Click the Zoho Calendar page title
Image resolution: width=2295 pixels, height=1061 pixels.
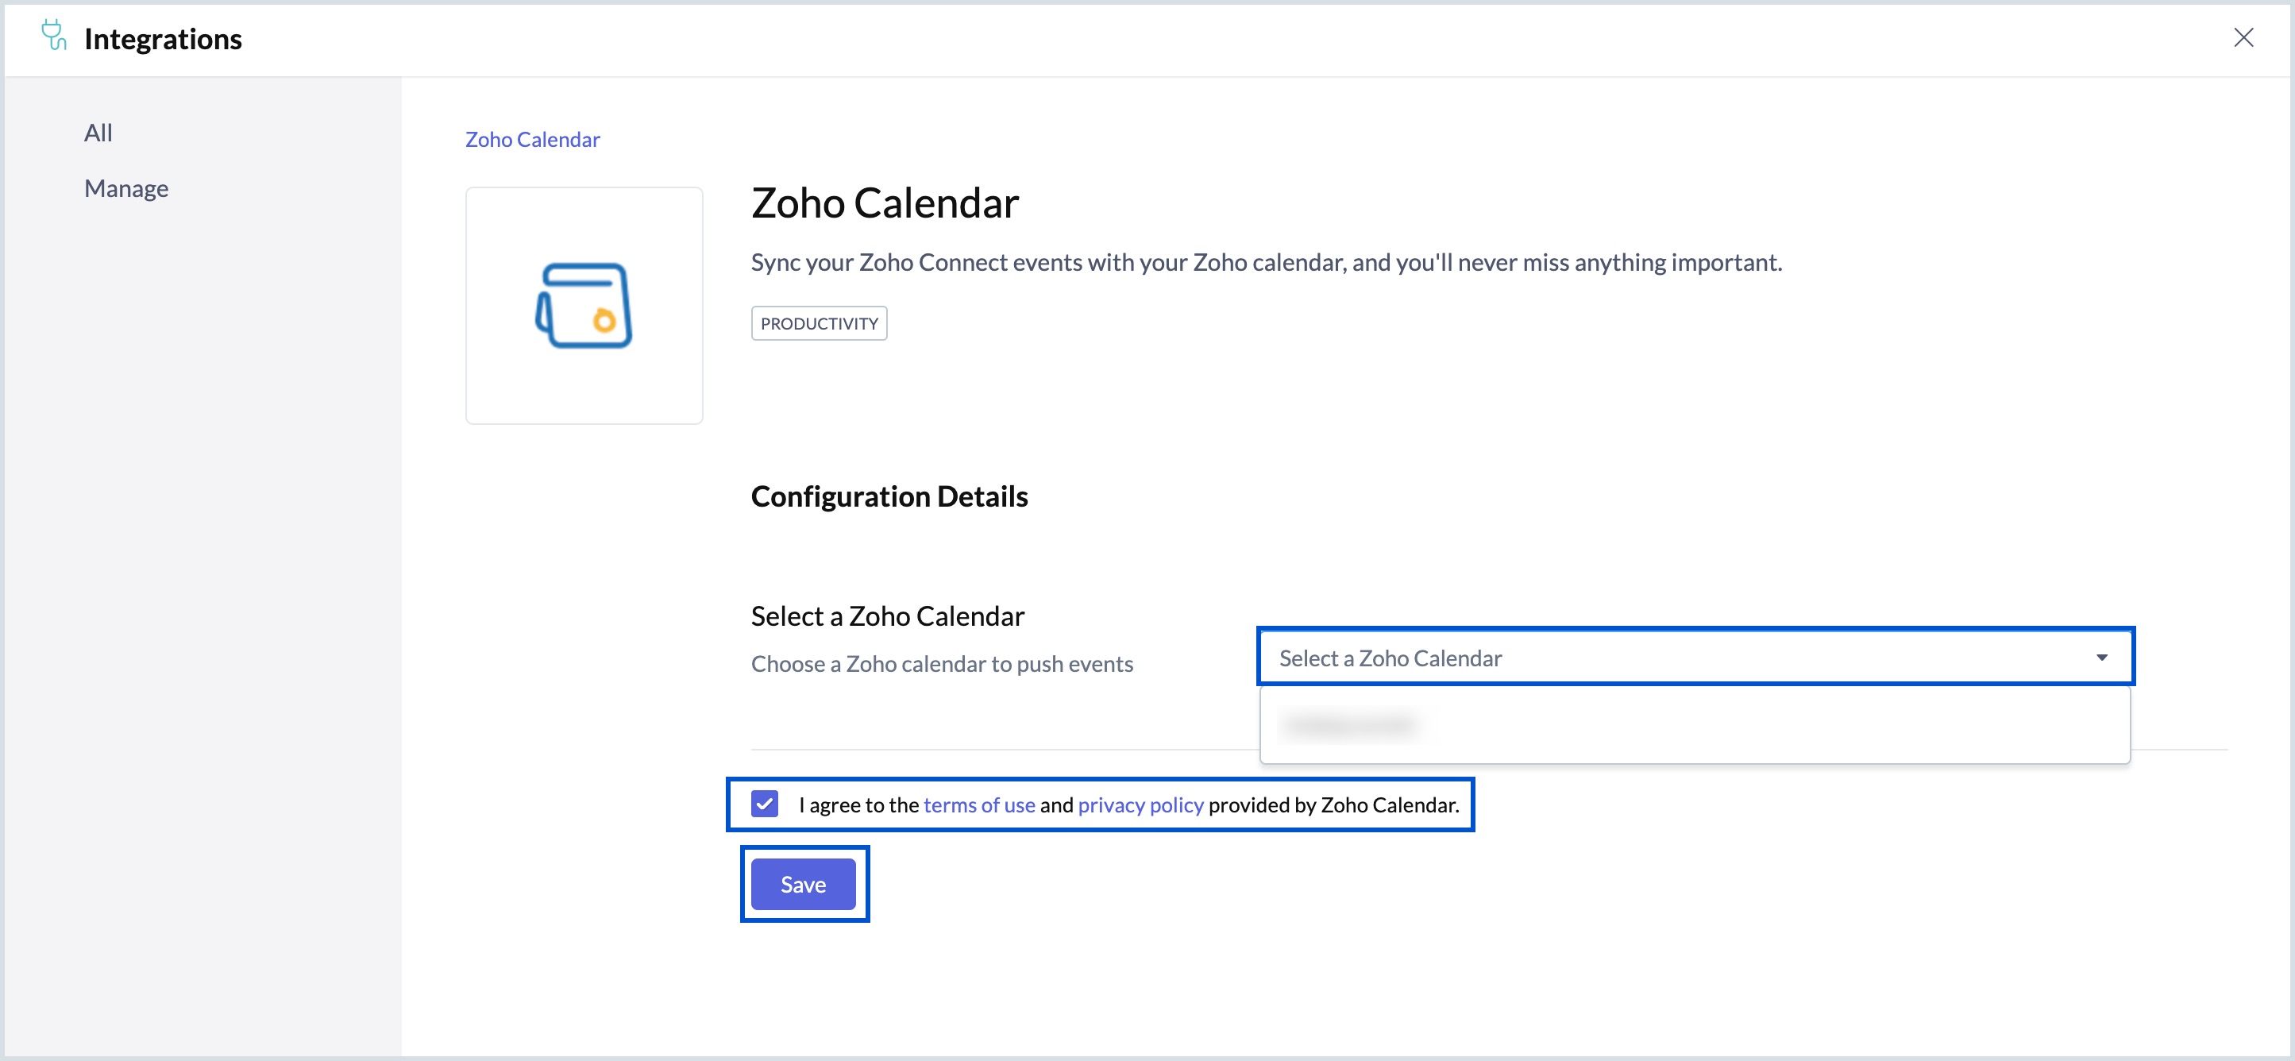pyautogui.click(x=884, y=203)
